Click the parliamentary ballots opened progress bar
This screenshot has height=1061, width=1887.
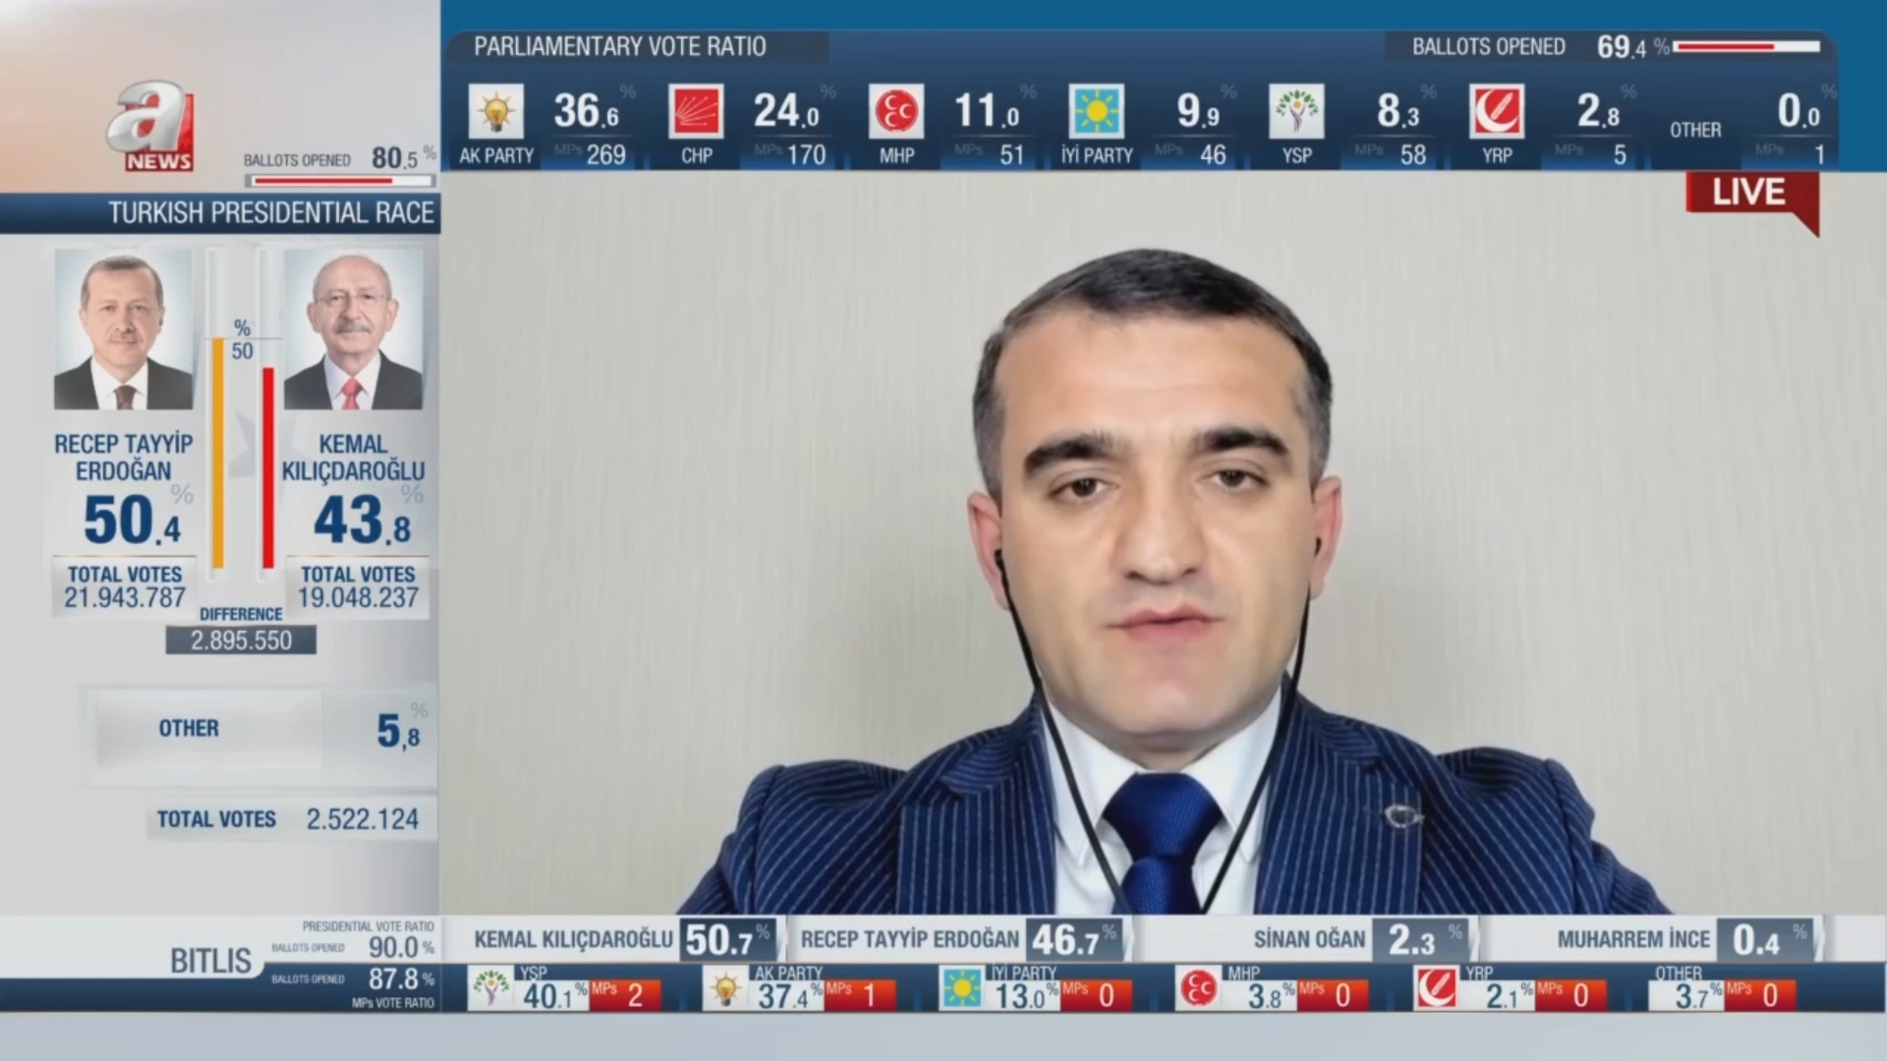1746,46
